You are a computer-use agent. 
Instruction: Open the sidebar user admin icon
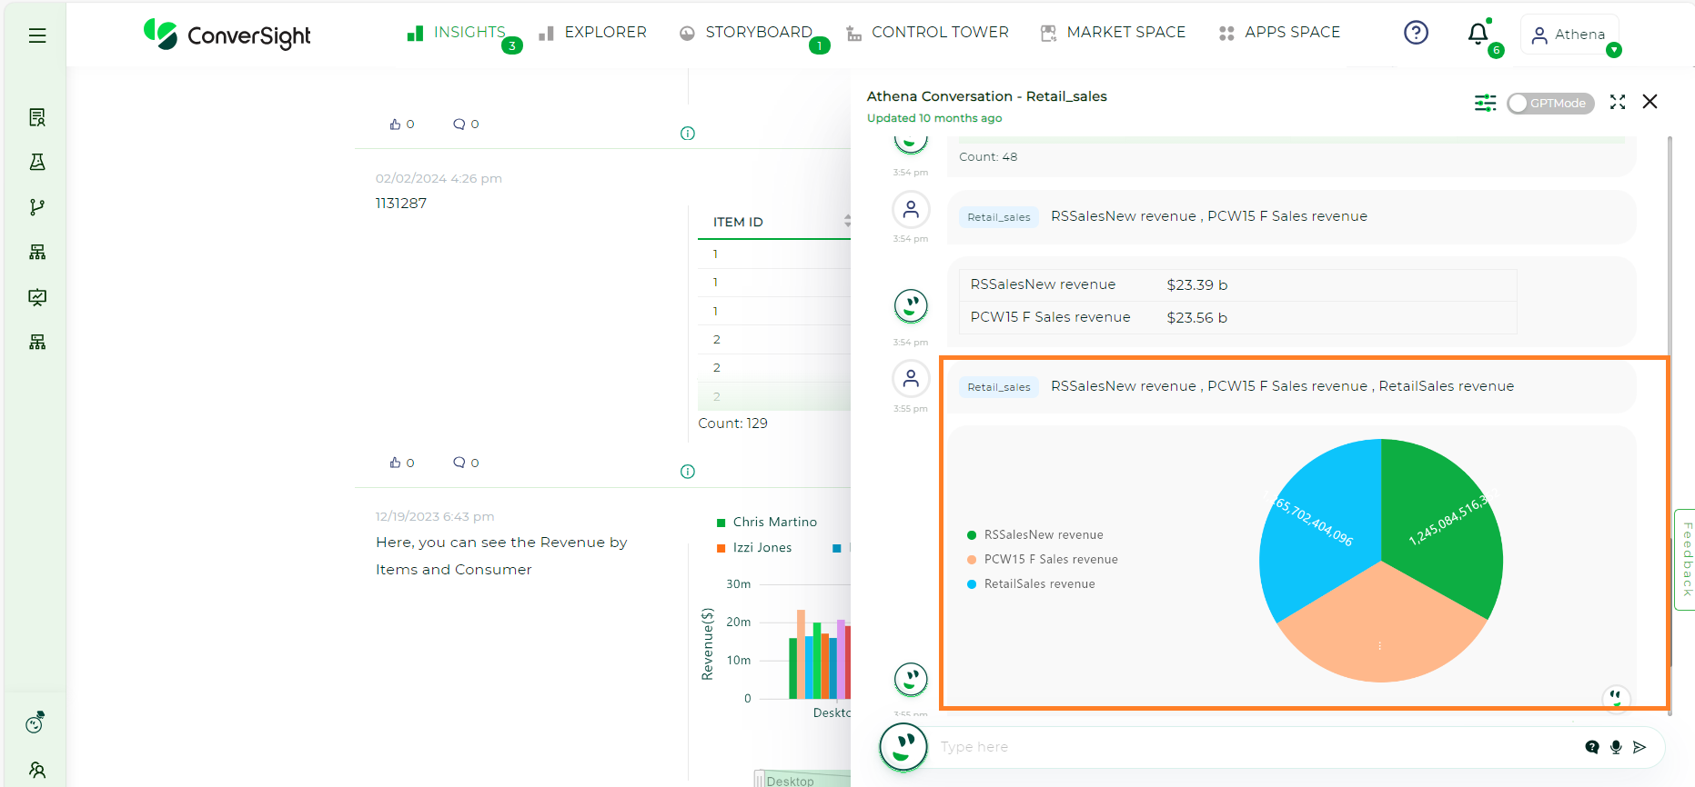(x=37, y=770)
